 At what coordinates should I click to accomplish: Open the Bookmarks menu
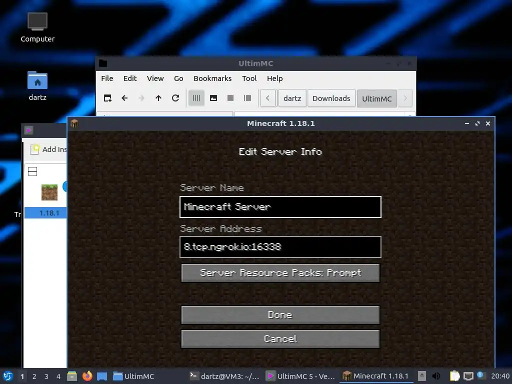(x=212, y=78)
